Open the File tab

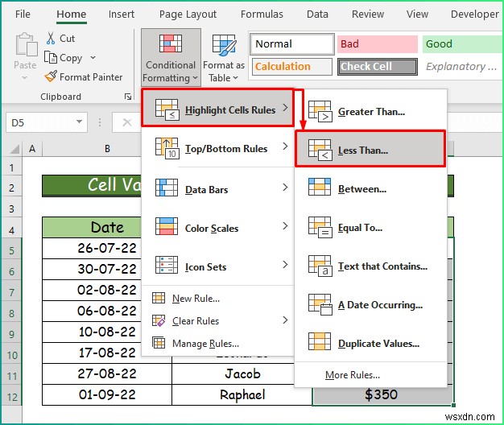[23, 14]
